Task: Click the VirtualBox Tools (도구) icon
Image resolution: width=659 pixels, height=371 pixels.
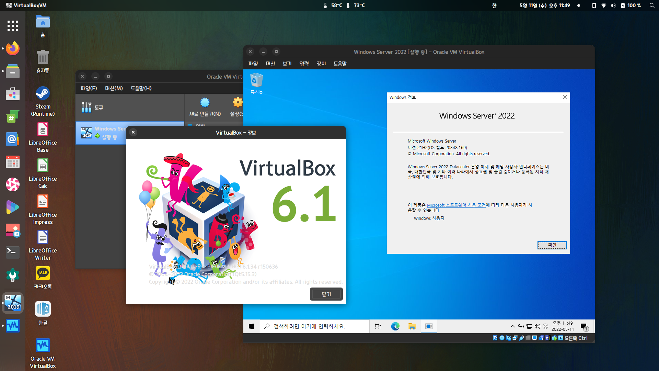Action: 86,107
